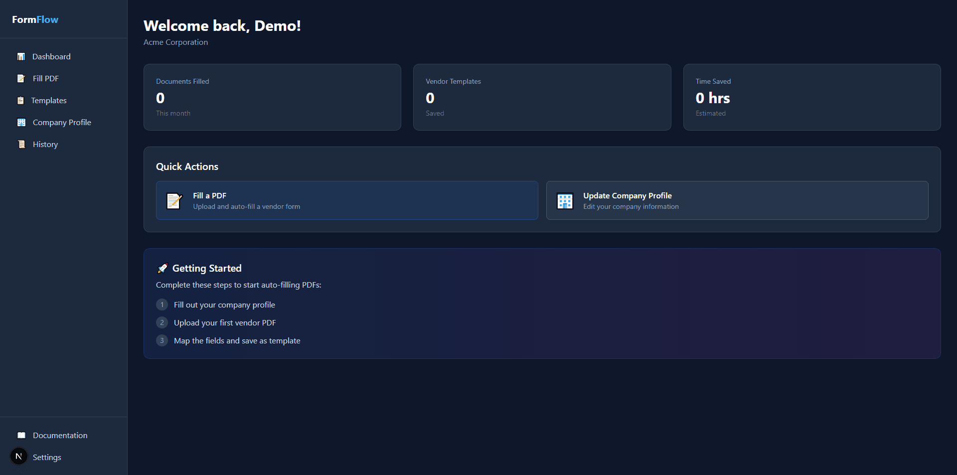
Task: Open the History section
Action: pos(45,145)
